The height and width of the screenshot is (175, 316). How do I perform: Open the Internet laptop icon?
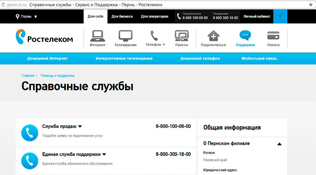[97, 35]
